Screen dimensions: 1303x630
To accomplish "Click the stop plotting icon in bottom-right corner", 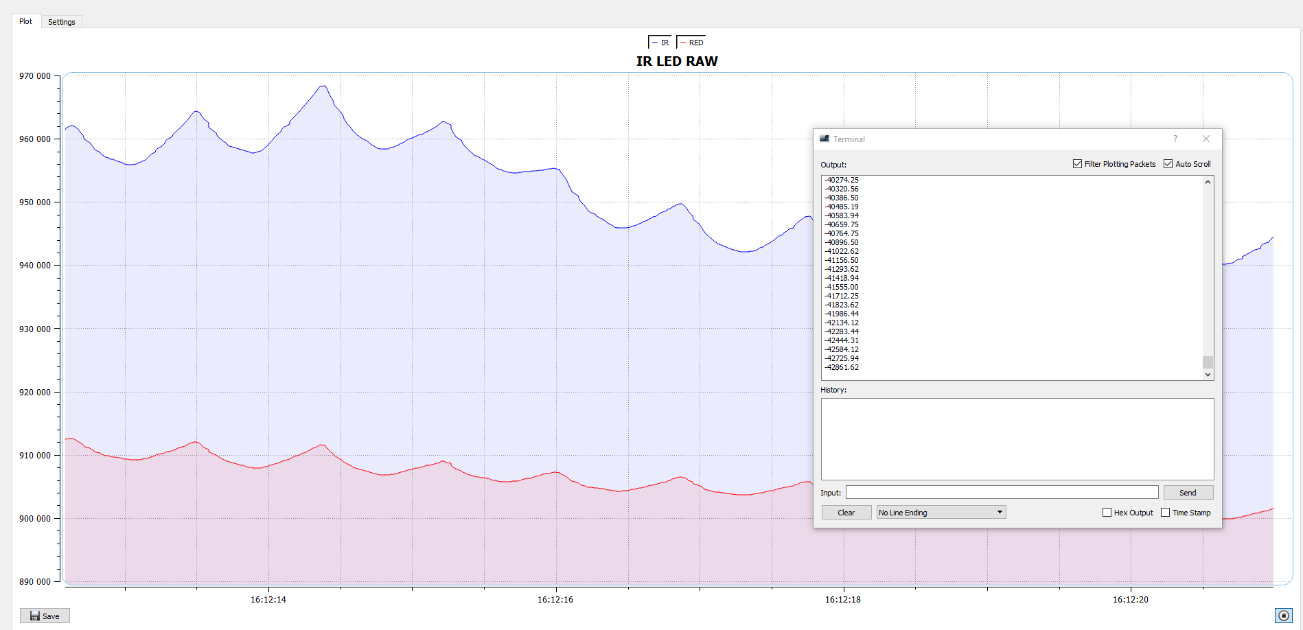I will [x=1283, y=615].
